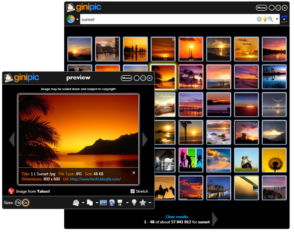Click in the 'sunset' search field
The height and width of the screenshot is (233, 294).
click(x=168, y=19)
